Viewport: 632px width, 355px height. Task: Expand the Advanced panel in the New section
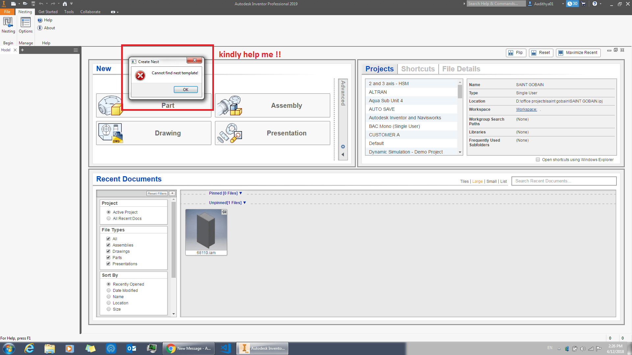(343, 93)
